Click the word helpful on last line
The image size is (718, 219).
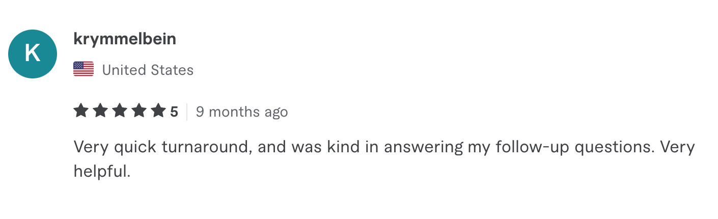[102, 172]
